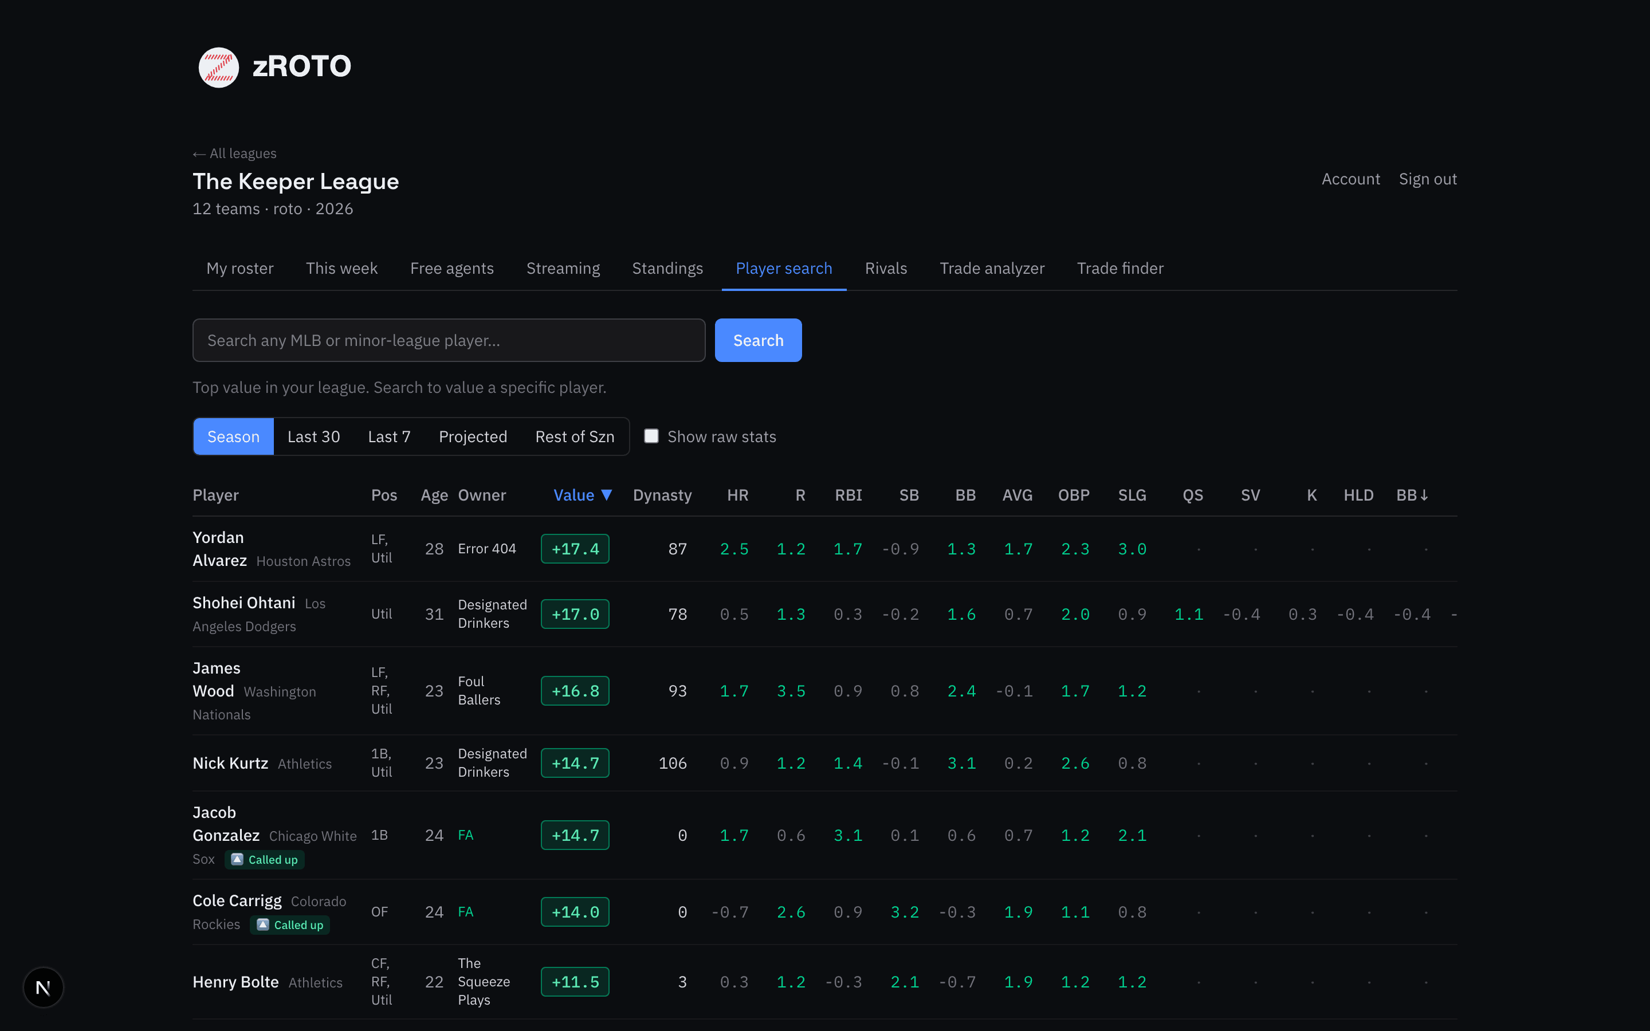Click FA owner in Cole Carrigg row

click(466, 912)
